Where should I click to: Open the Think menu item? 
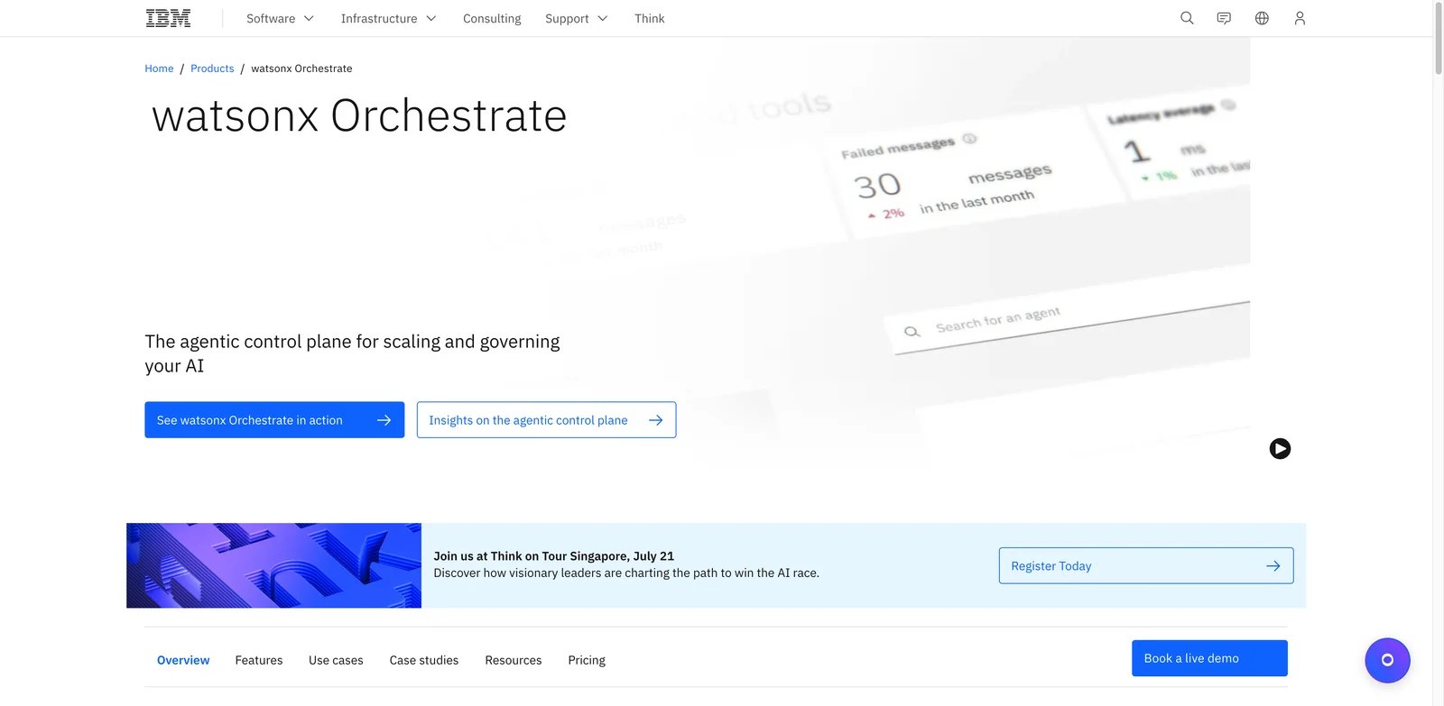[x=649, y=18]
